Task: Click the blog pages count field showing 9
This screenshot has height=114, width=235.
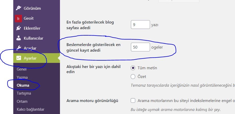Action: (x=140, y=25)
